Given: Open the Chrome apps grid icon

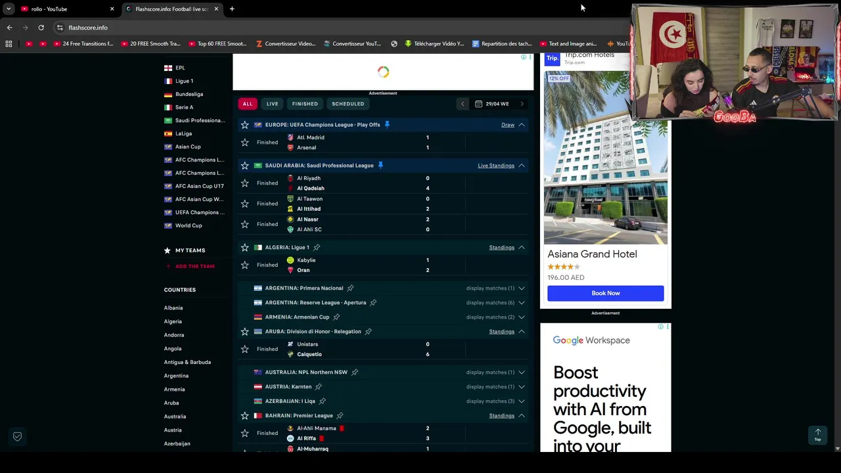Looking at the screenshot, I should pos(9,44).
